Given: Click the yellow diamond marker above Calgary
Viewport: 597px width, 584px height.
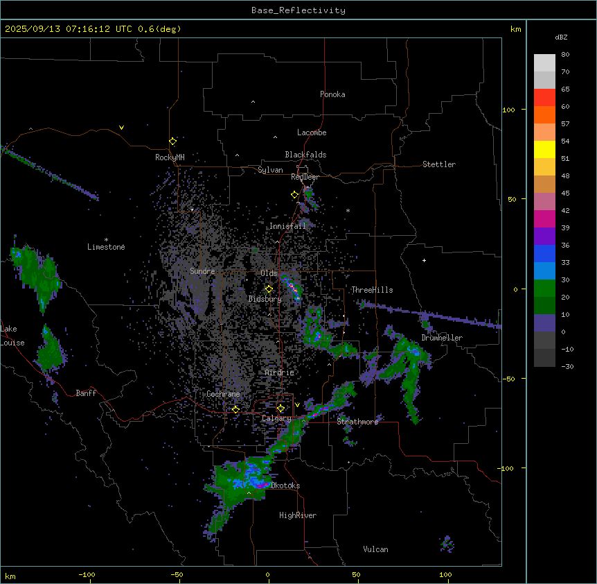Looking at the screenshot, I should point(280,409).
